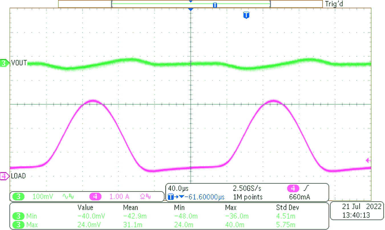Select the channel 4 LOAD marker icon
The image size is (385, 230).
pos(3,176)
